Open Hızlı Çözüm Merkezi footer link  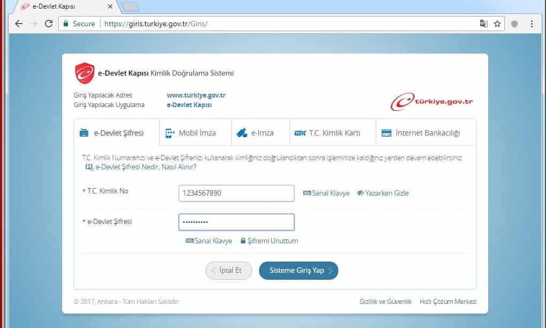448,302
